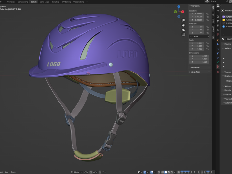Toggle X-ray mode in viewport header

tap(159, 172)
